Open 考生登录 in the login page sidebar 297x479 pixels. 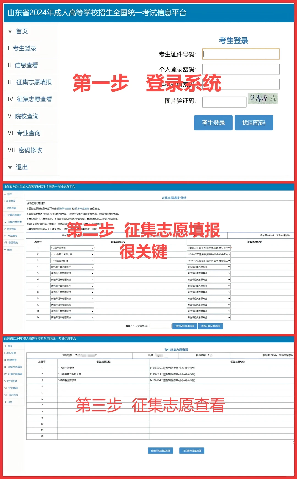pos(24,48)
